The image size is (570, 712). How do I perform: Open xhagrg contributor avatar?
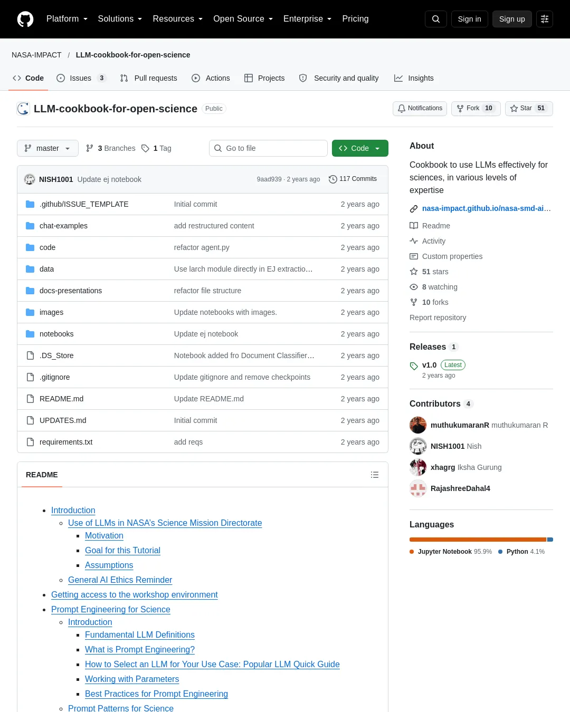tap(418, 467)
